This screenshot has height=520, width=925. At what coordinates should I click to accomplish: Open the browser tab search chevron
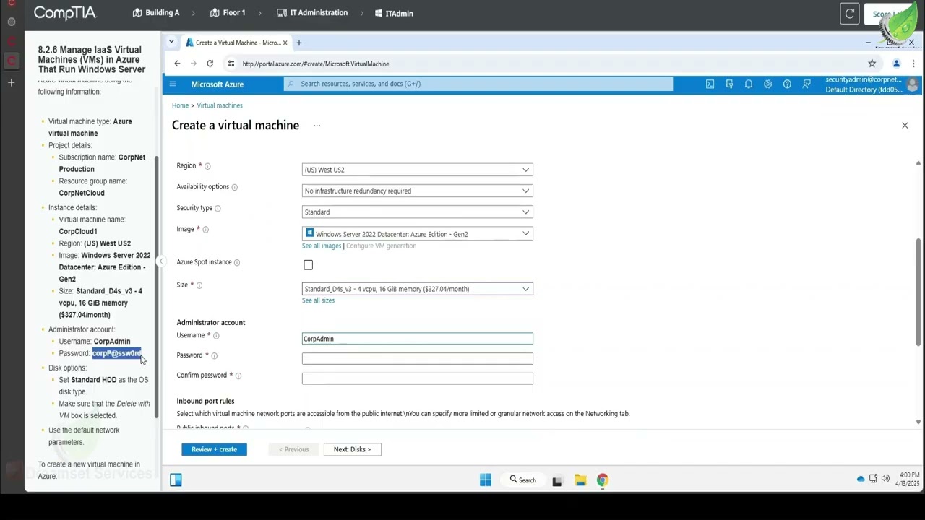pyautogui.click(x=171, y=43)
